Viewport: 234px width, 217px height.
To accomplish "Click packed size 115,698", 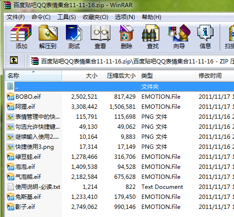I will tap(125, 117).
